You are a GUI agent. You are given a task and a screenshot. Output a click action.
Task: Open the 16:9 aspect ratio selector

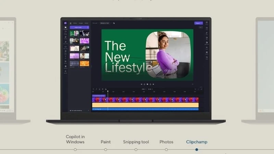coord(201,27)
